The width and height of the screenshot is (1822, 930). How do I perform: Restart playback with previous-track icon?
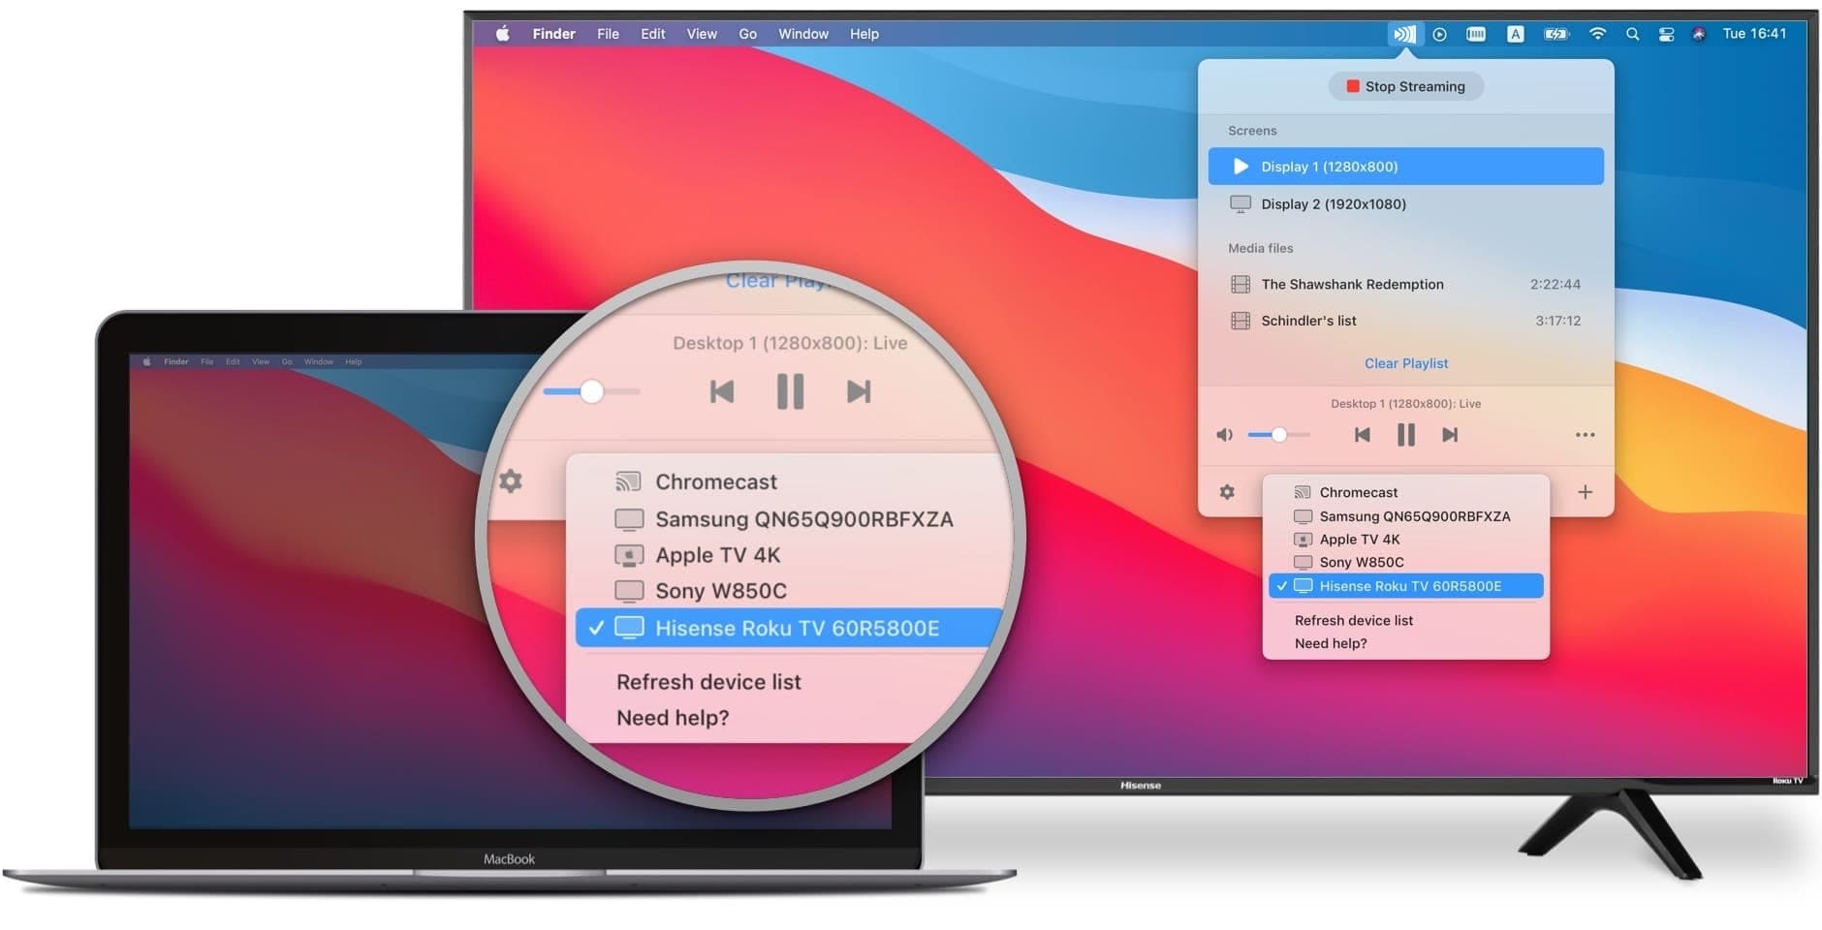(1363, 435)
